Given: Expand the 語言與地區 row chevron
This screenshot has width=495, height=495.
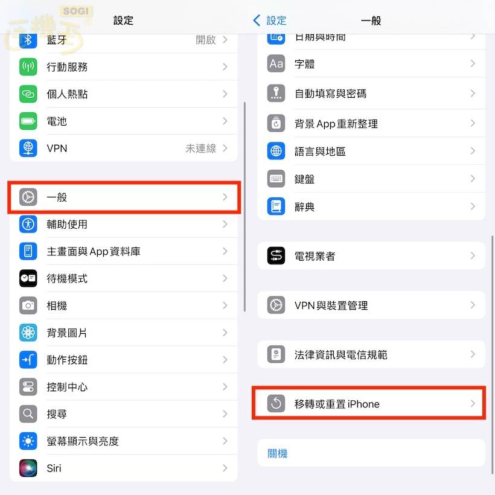Looking at the screenshot, I should point(473,151).
